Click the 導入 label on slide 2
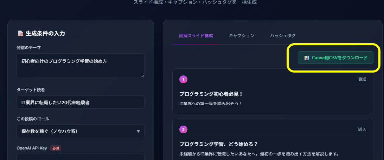The image size is (384, 160). tap(362, 129)
